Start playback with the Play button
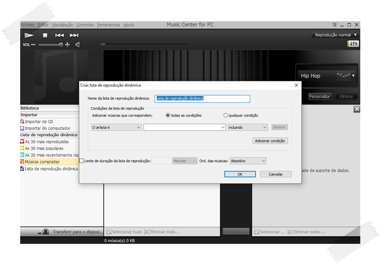Image resolution: width=381 pixels, height=264 pixels. pyautogui.click(x=29, y=36)
